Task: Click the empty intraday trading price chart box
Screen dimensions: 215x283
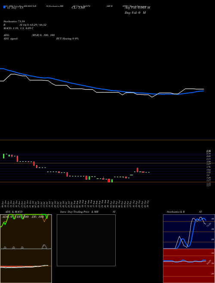Action: pos(86,240)
